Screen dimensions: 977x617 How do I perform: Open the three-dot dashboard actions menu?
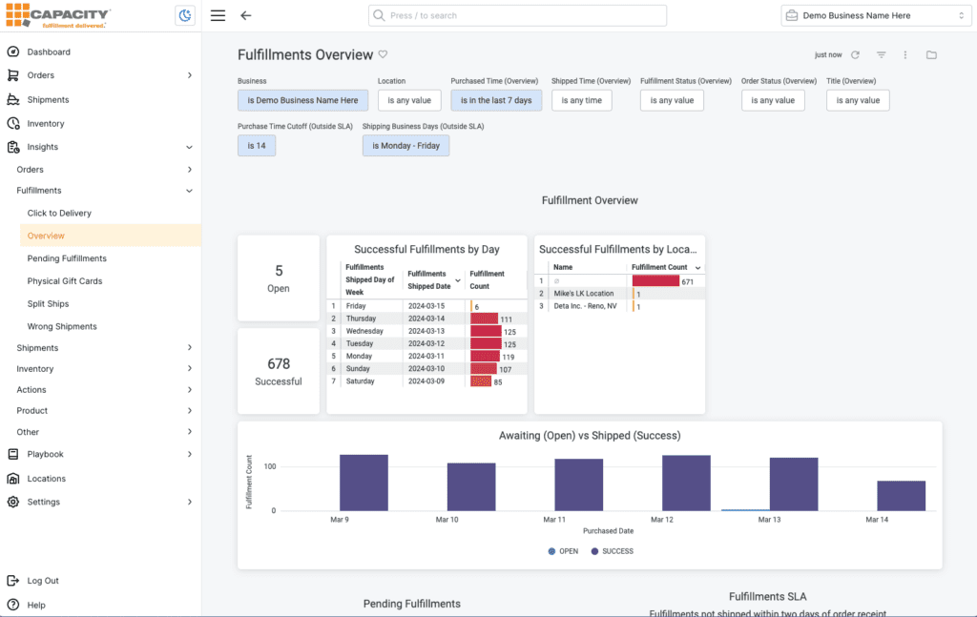[x=905, y=55]
